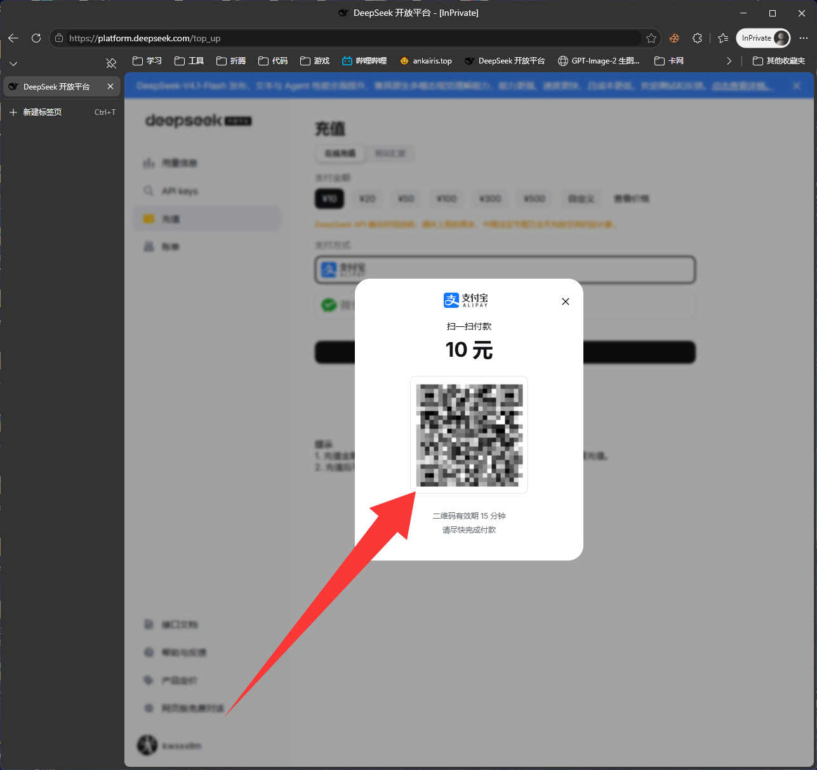Open the GPT-Image-2 bookmark

[599, 61]
